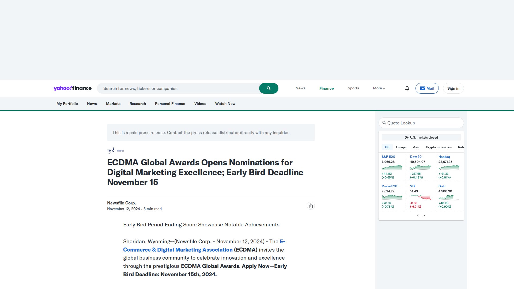514x289 pixels.
Task: Click the share article icon
Action: tap(311, 206)
